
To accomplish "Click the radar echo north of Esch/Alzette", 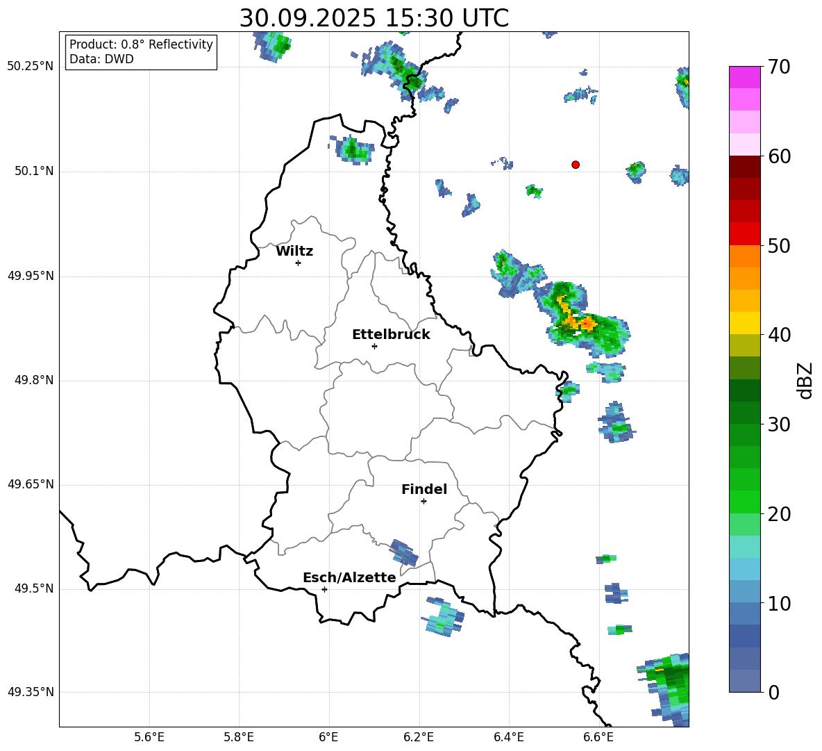I will click(404, 552).
